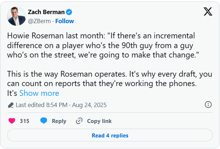
Task: Click the Copy link label
Action: click(99, 121)
